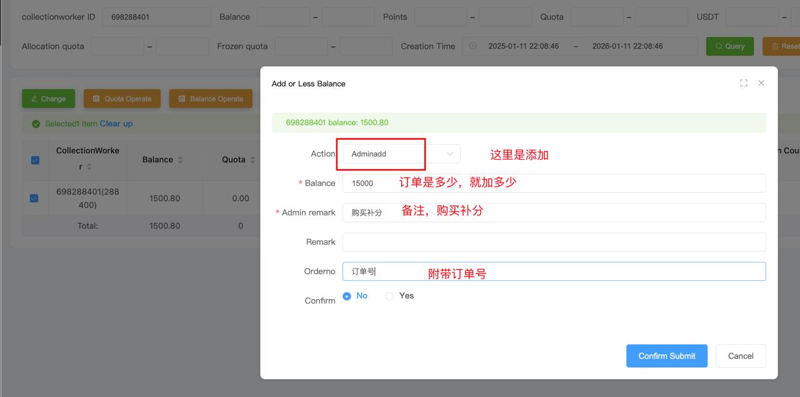Click the empty Remark input field

click(x=554, y=242)
